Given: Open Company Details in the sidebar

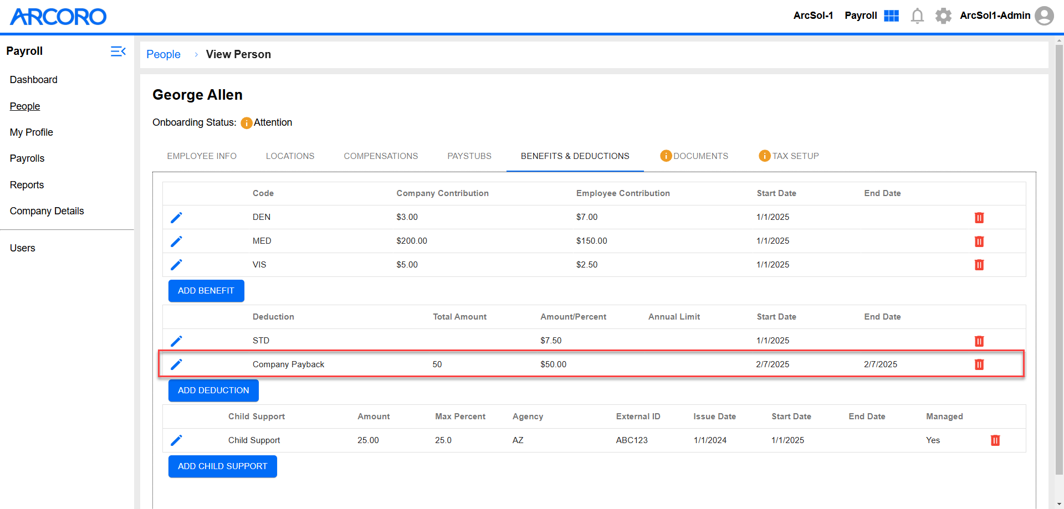Looking at the screenshot, I should 47,211.
